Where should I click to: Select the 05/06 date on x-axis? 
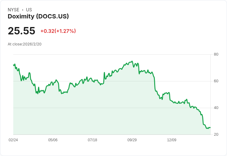53,140
